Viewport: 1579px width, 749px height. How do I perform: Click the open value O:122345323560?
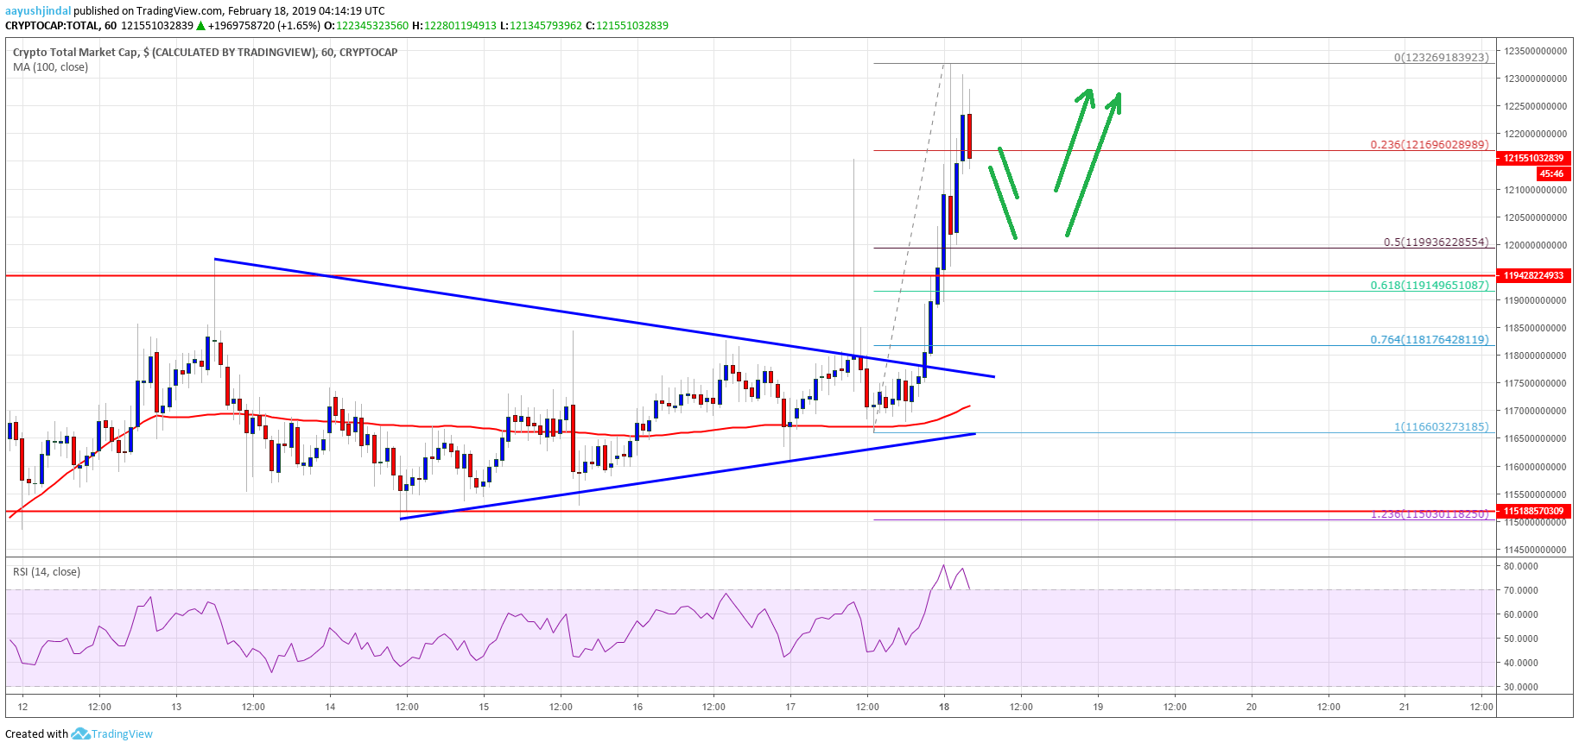tap(366, 25)
